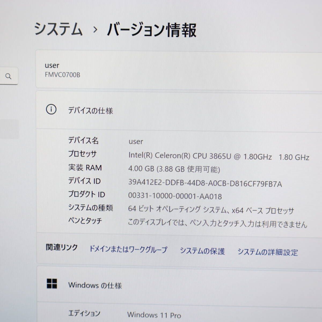Select the Intel(R) Celeron(R) CPU 3865U text
Screen dimensions: 322x322
click(x=180, y=156)
